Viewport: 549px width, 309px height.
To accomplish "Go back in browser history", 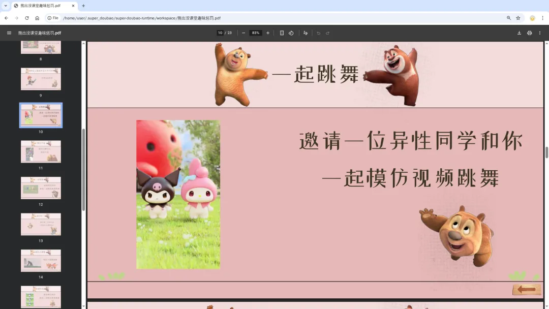I will click(6, 18).
